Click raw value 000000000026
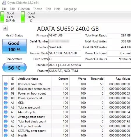The height and width of the screenshot is (137, 131). click(x=120, y=98)
